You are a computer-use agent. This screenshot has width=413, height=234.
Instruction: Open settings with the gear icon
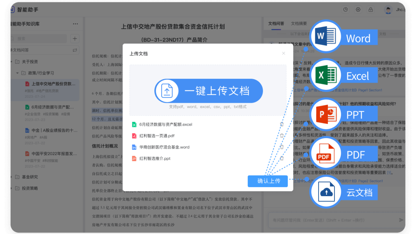(x=358, y=9)
